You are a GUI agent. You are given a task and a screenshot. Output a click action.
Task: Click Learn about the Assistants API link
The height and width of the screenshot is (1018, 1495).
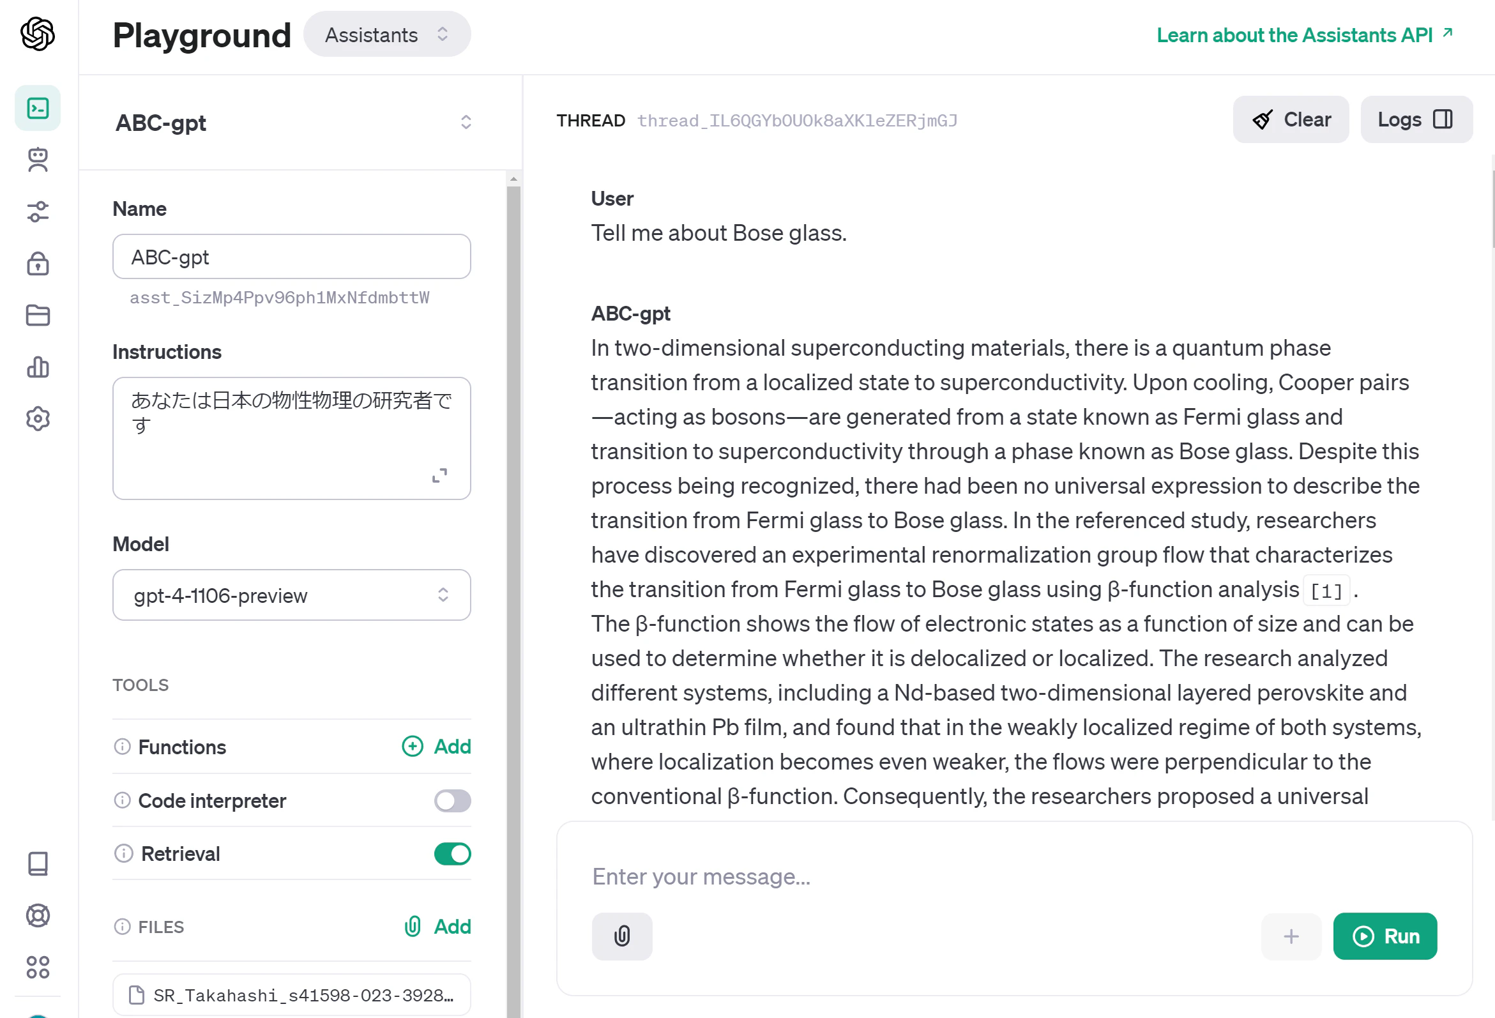click(x=1305, y=34)
